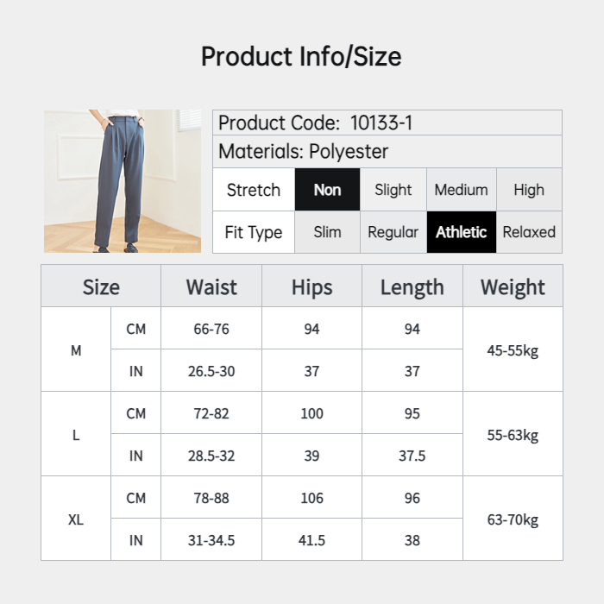
Task: Select the Non stretch option
Action: [x=327, y=190]
